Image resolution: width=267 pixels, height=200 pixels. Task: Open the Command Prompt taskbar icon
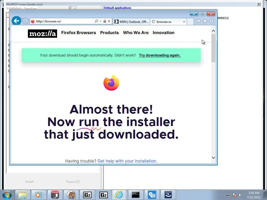(136, 195)
